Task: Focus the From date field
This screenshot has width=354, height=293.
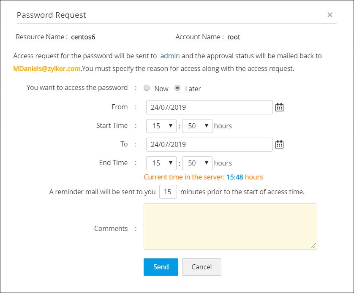Action: tap(209, 107)
